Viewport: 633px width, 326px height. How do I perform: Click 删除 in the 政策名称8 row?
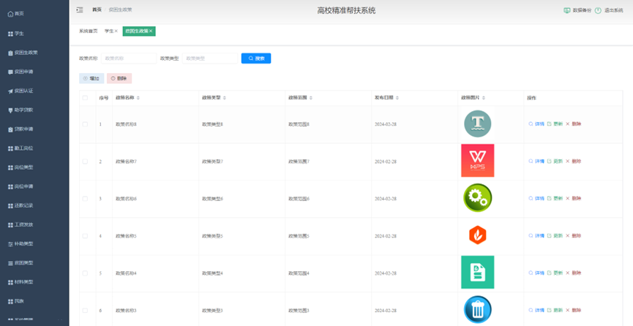573,124
